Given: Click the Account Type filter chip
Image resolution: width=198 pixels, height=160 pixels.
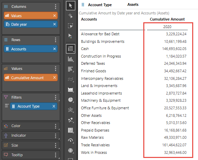Looking at the screenshot, I should click(x=34, y=106).
